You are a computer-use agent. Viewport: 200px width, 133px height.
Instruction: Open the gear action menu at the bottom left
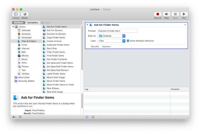pos(14,117)
